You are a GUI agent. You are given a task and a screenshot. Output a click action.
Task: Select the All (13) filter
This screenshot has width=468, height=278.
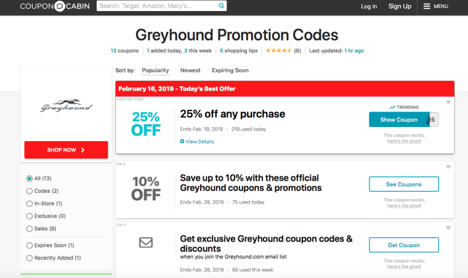[x=30, y=178]
